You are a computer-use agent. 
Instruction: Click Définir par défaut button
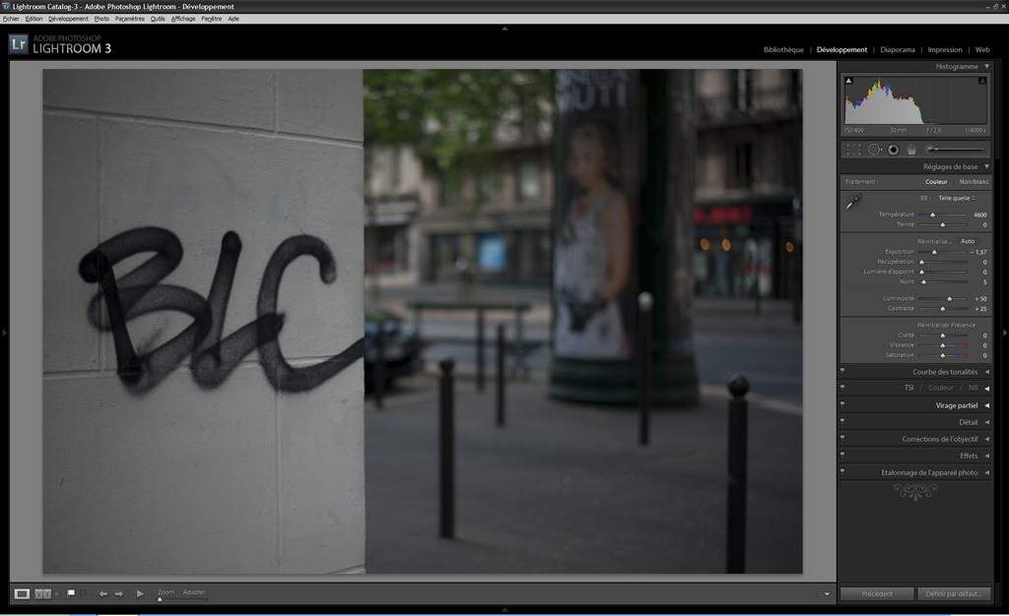click(954, 593)
